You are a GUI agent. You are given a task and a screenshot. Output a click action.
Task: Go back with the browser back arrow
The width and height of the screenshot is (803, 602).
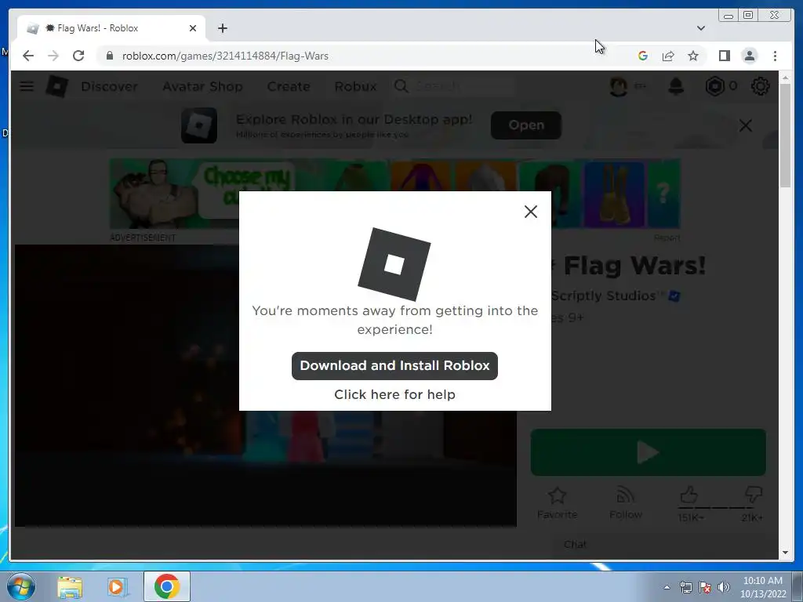[28, 56]
